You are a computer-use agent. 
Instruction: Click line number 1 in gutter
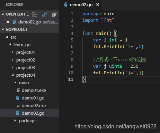coord(72,14)
